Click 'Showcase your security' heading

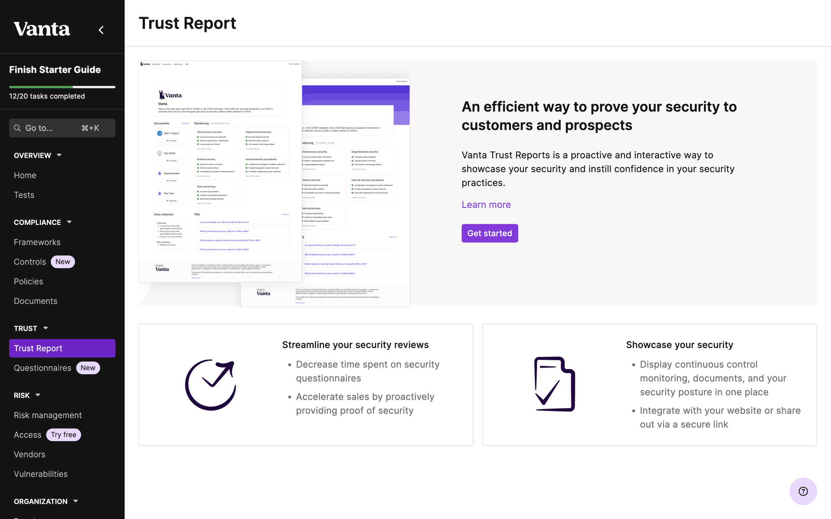(x=680, y=345)
